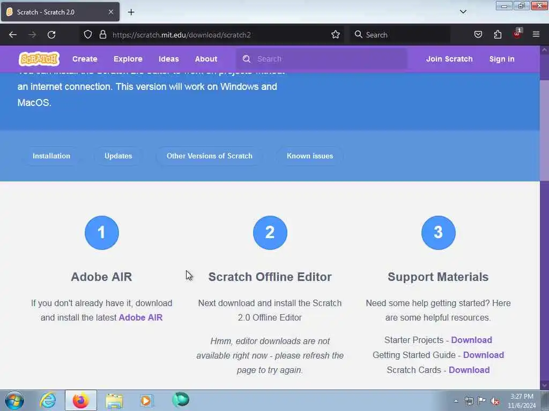Click the forward navigation arrow
549x411 pixels.
point(32,35)
